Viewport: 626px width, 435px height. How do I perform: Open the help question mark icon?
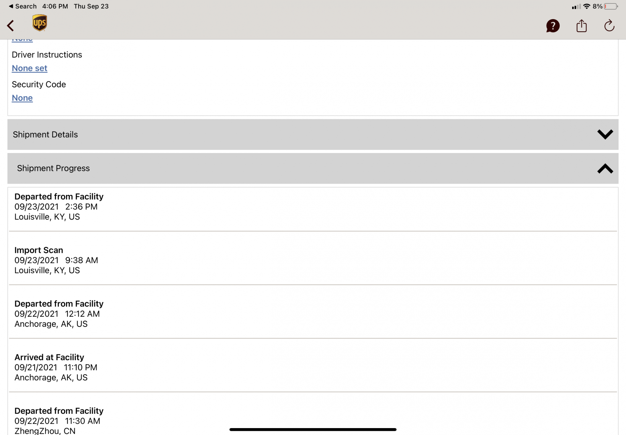coord(552,26)
